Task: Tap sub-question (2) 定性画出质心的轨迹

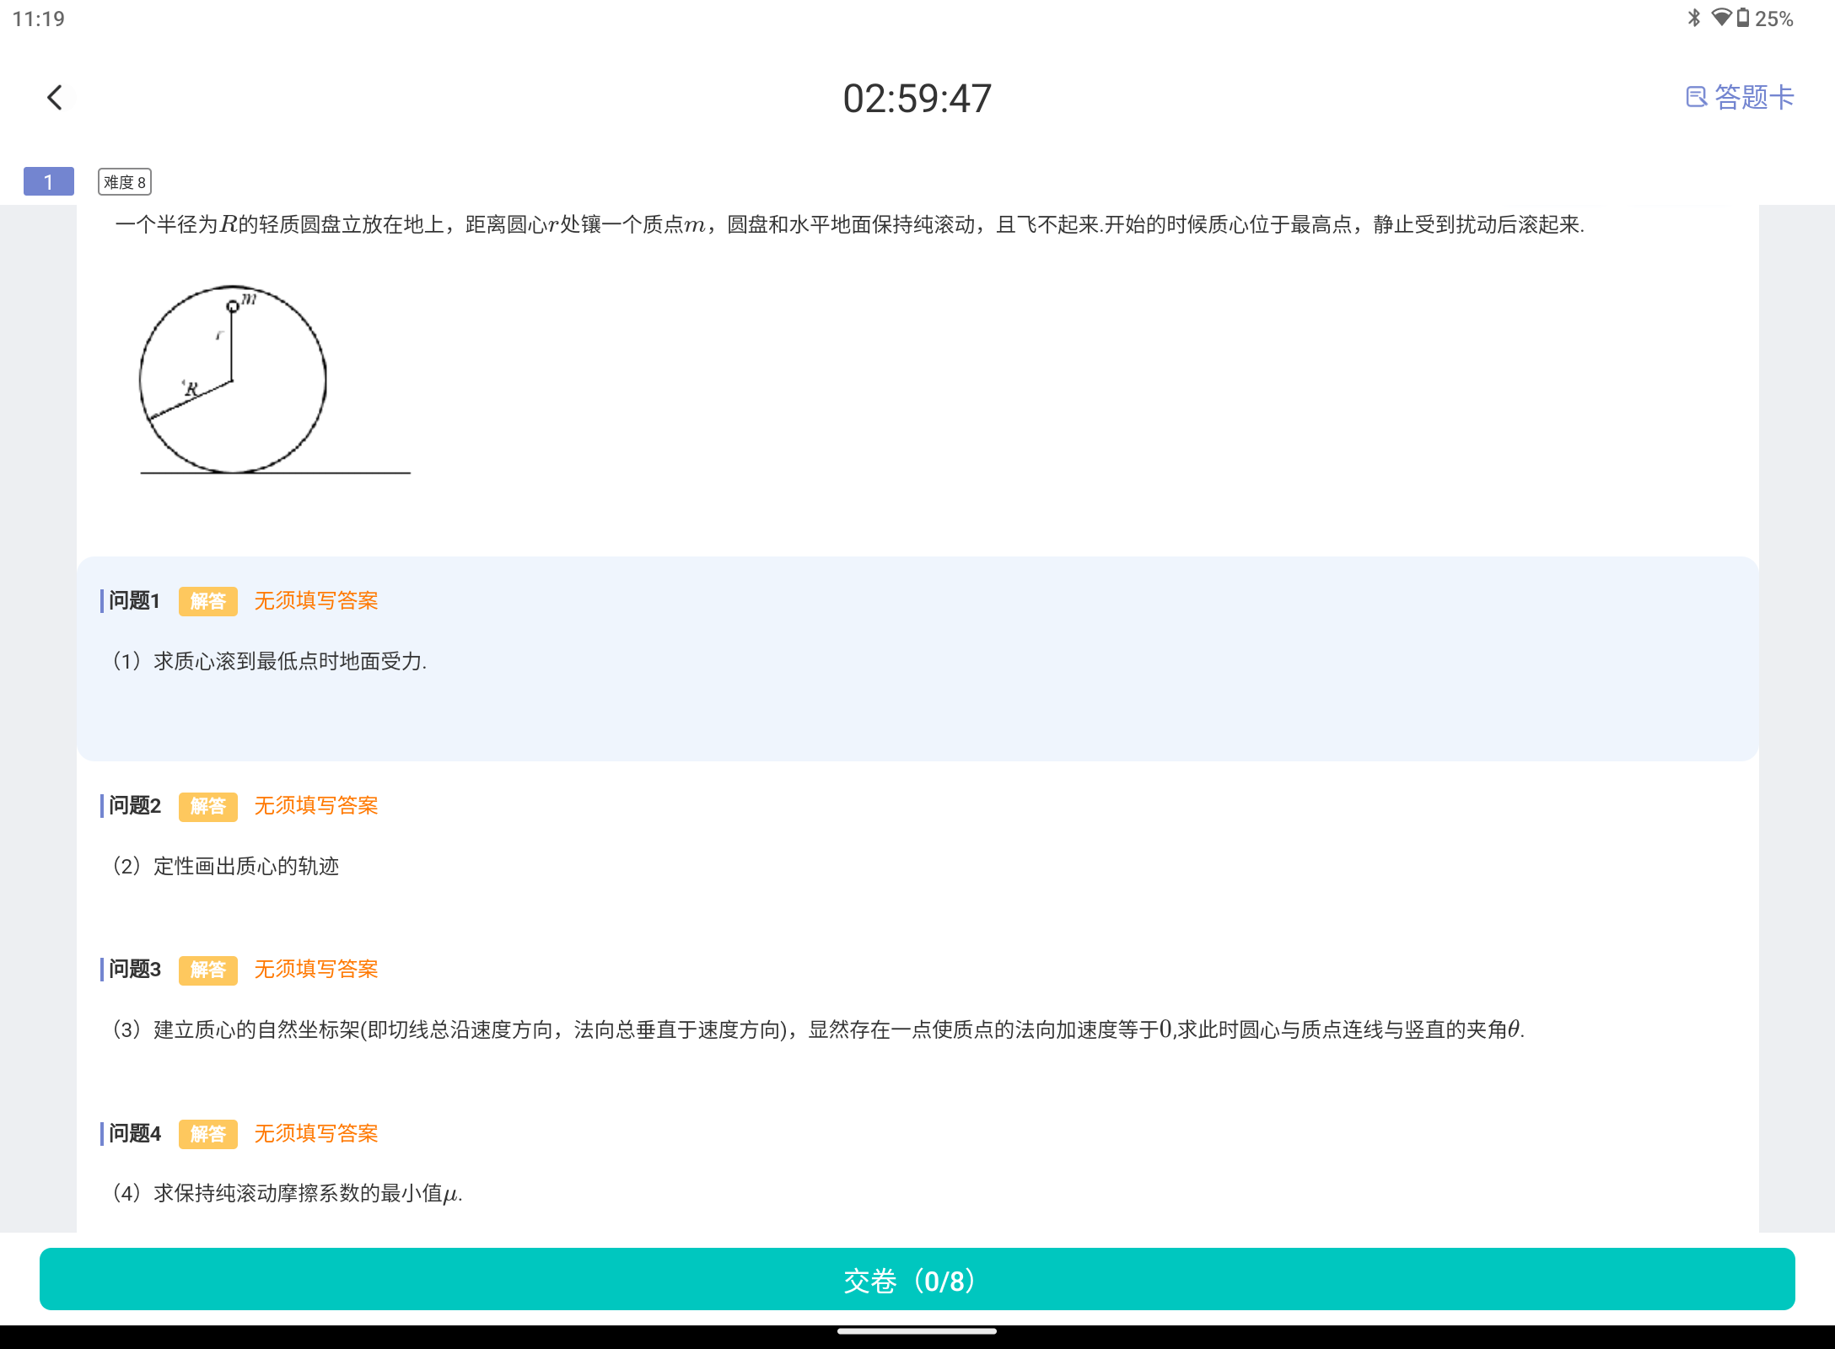Action: tap(225, 867)
